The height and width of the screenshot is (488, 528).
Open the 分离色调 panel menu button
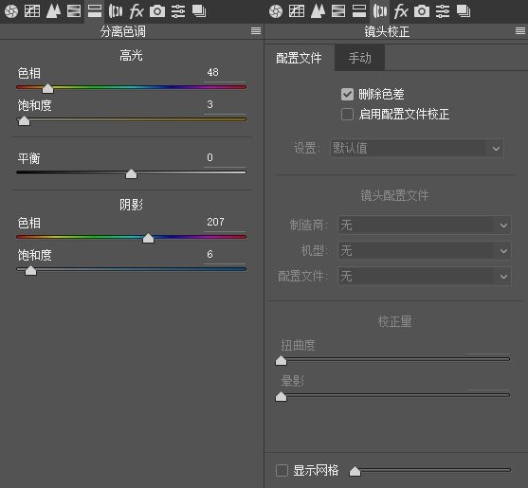(x=256, y=31)
